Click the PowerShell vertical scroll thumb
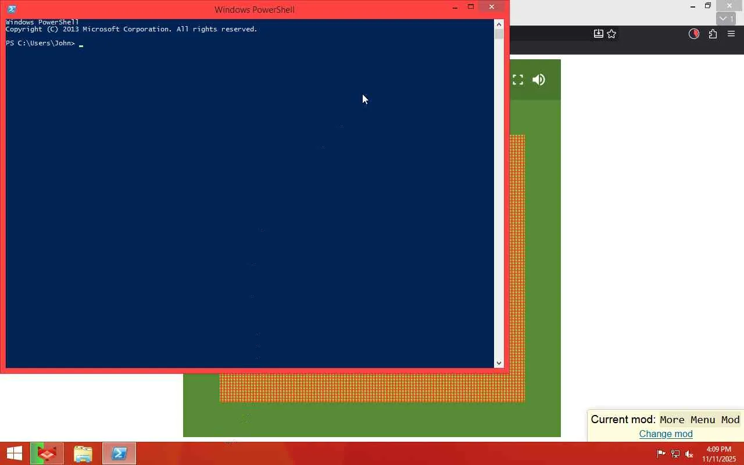 499,34
